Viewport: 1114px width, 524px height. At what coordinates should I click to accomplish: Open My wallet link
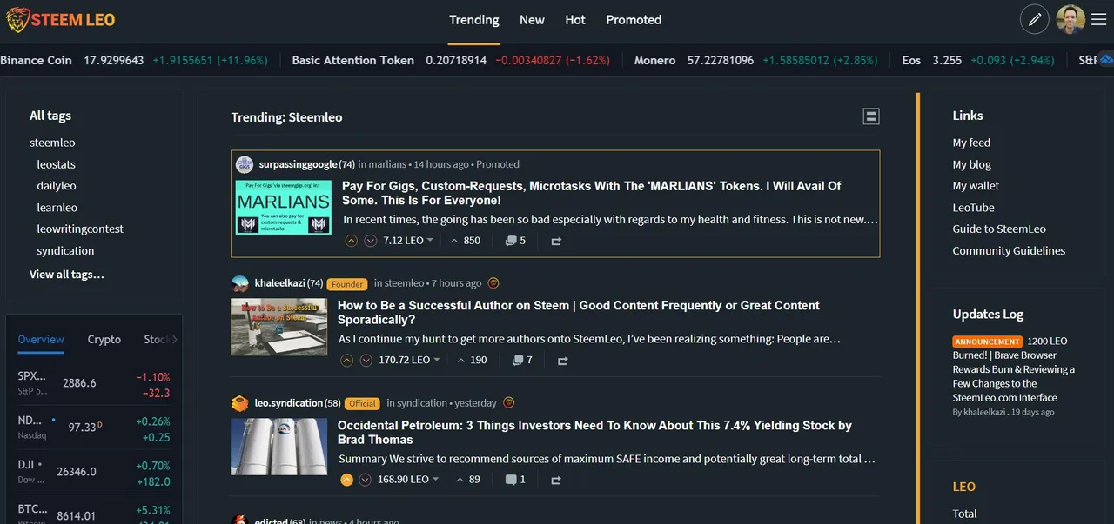(976, 186)
